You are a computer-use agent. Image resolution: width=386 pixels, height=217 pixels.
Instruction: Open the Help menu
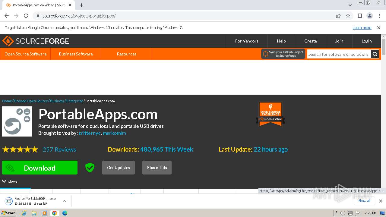click(x=281, y=41)
